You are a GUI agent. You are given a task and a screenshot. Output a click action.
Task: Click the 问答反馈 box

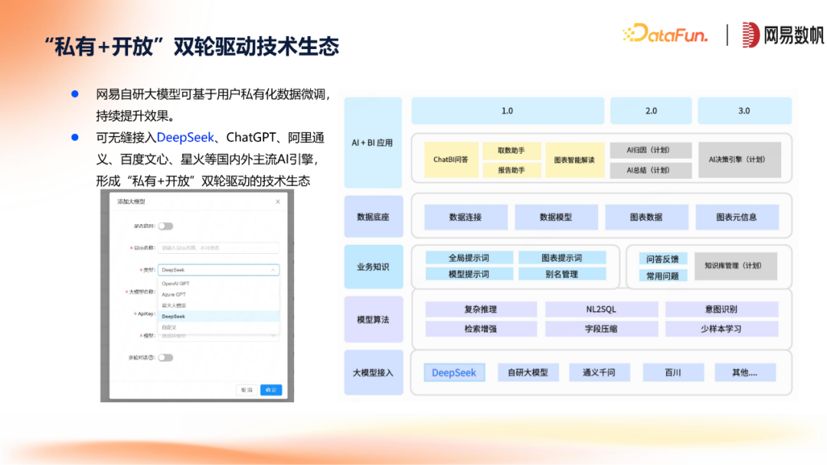click(x=663, y=259)
